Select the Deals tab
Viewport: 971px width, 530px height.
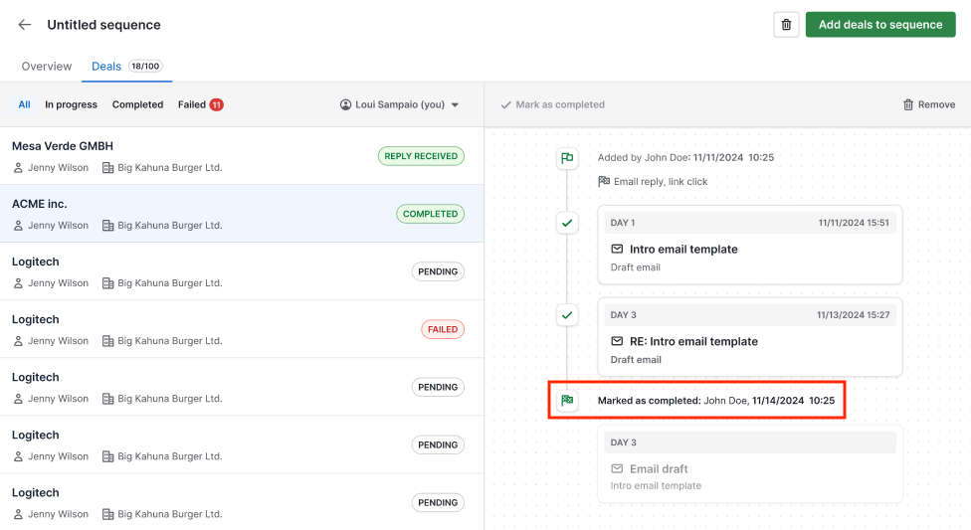point(106,67)
